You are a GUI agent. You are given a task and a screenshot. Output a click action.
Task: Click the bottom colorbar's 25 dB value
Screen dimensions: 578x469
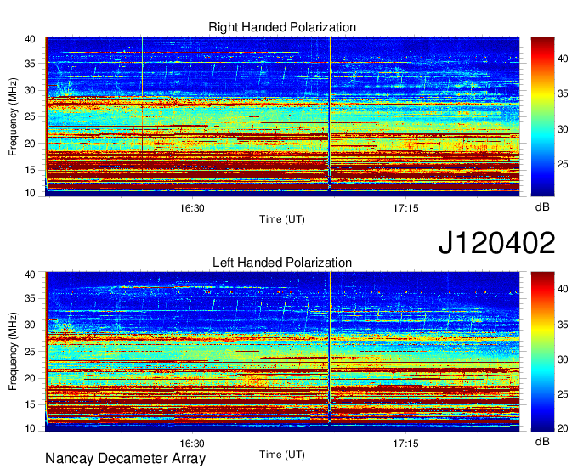tap(563, 394)
